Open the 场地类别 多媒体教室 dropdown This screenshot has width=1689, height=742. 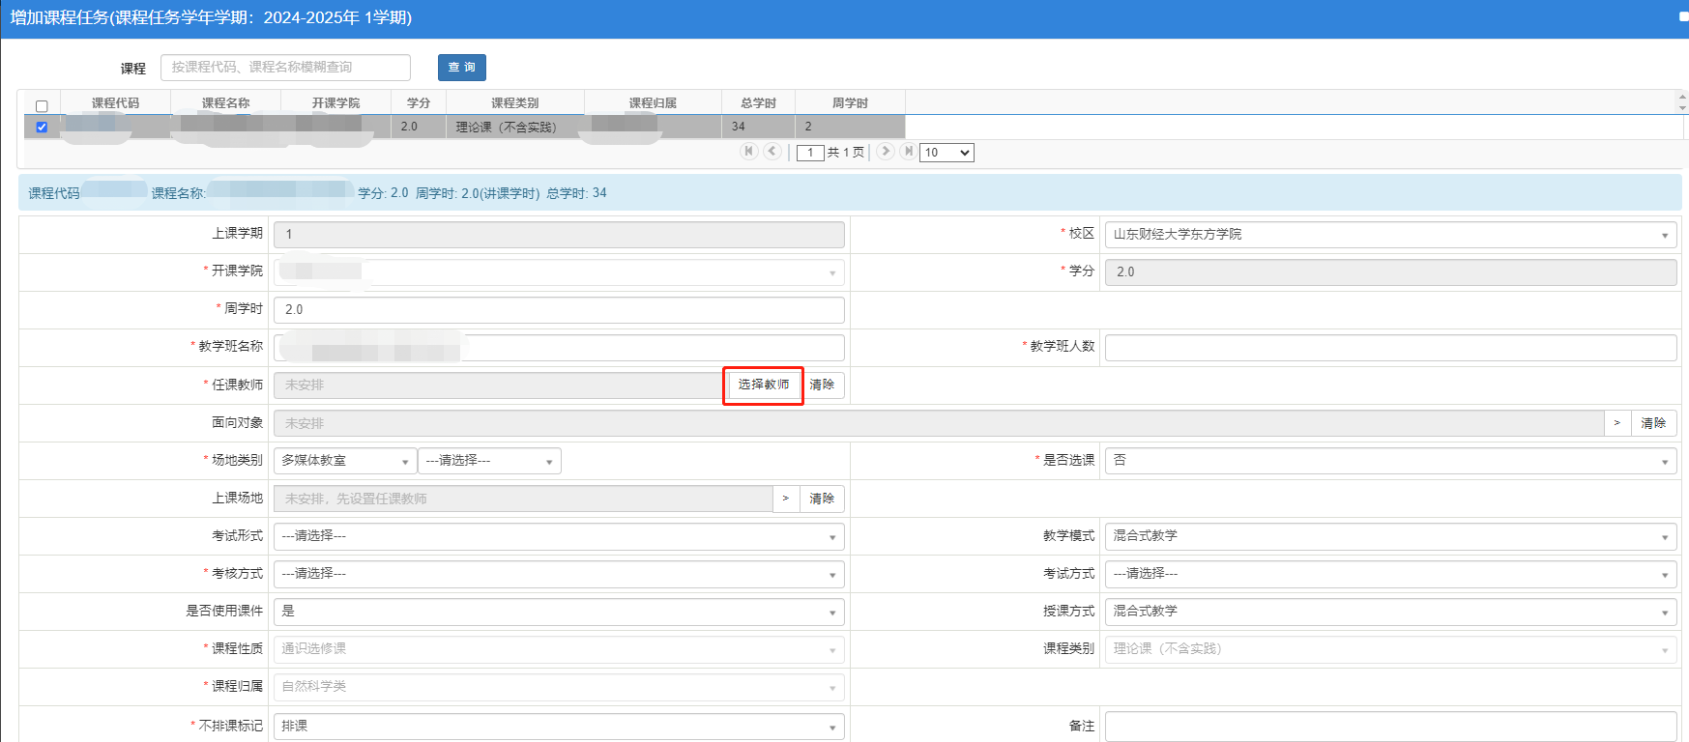click(x=344, y=461)
